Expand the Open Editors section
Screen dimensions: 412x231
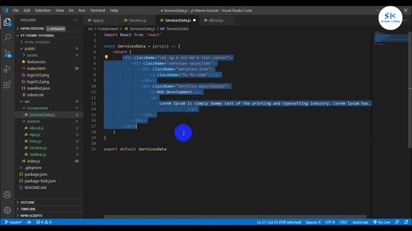click(32, 28)
